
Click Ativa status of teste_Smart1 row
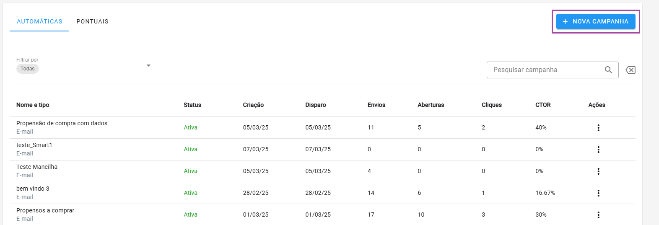coord(190,149)
